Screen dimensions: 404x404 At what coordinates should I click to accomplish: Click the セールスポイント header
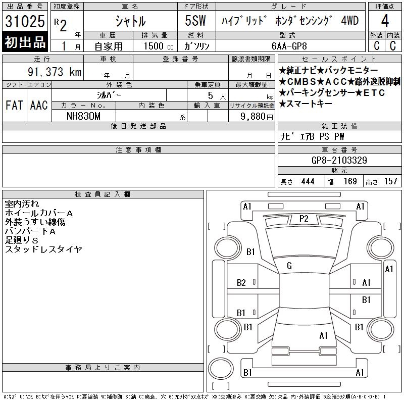[x=339, y=59]
